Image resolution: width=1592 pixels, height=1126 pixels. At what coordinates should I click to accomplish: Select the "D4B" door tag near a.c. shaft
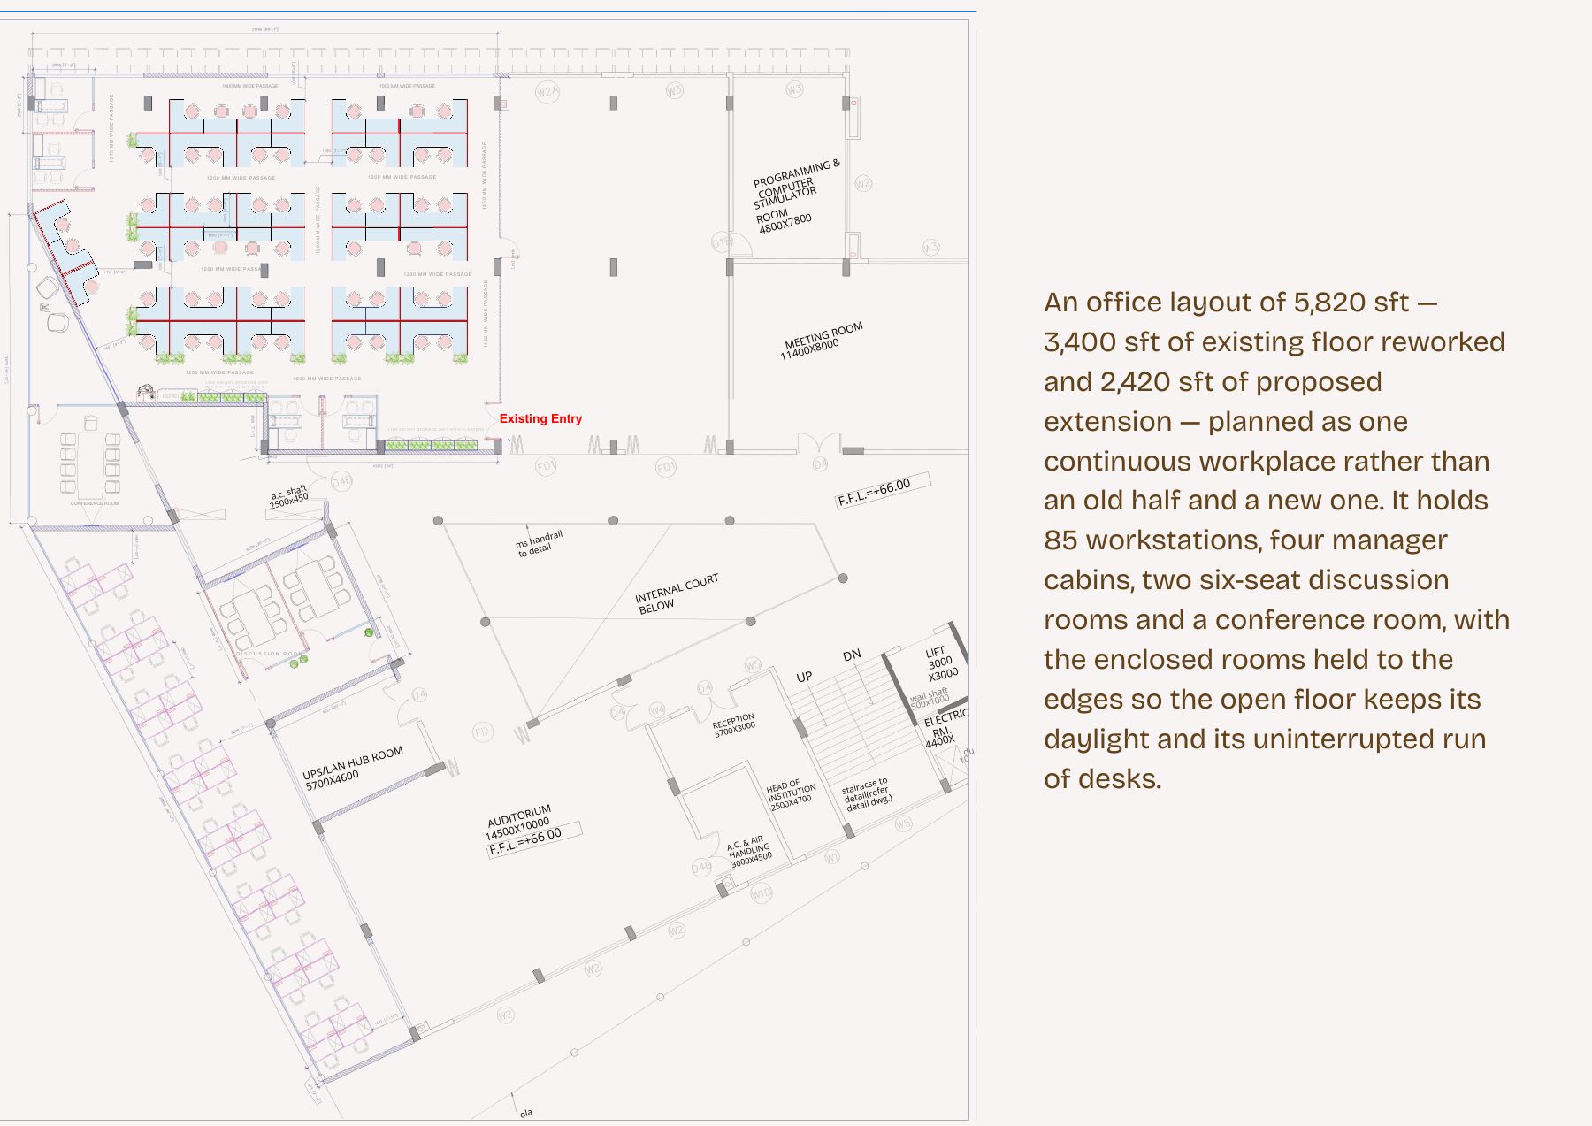(341, 481)
